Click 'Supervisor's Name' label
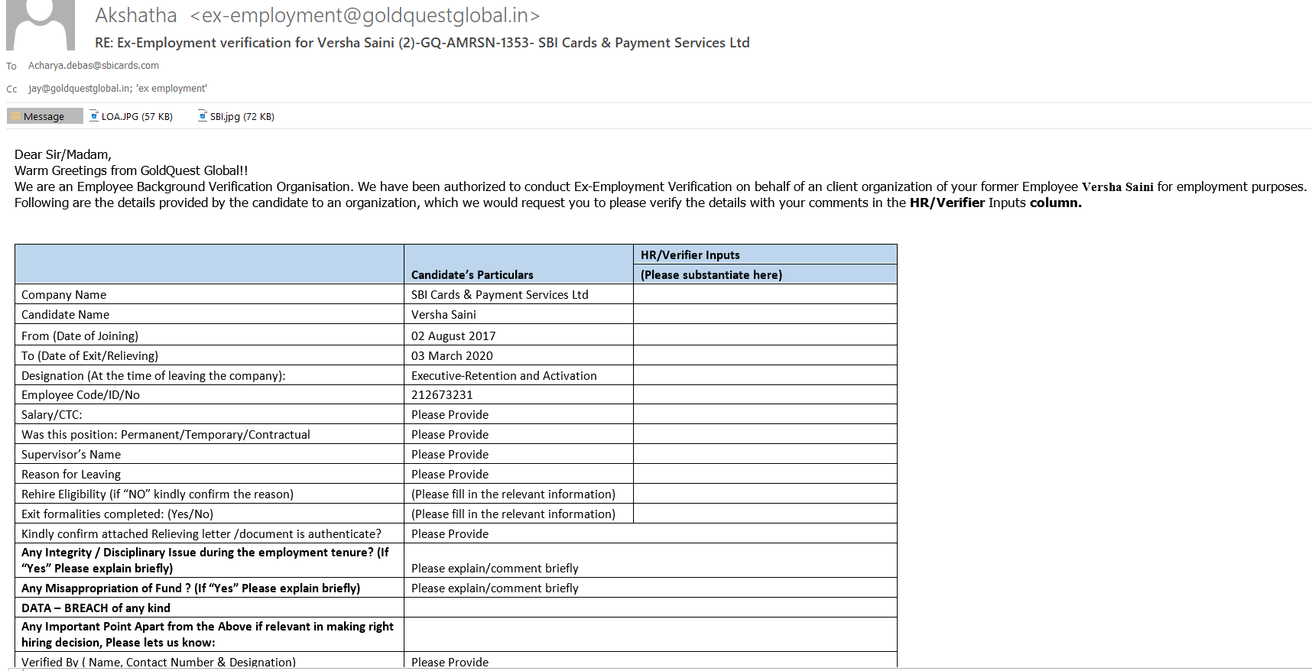Screen dimensions: 1312x671 [71, 455]
